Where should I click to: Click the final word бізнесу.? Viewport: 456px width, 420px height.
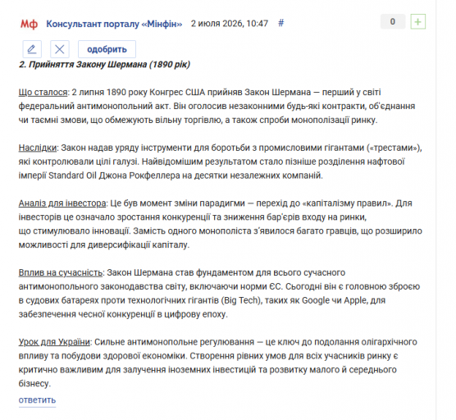34,383
